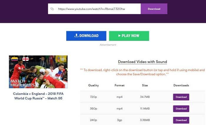
Task: Click the blue DOWNLOAD advertisement button
Action: click(x=86, y=36)
